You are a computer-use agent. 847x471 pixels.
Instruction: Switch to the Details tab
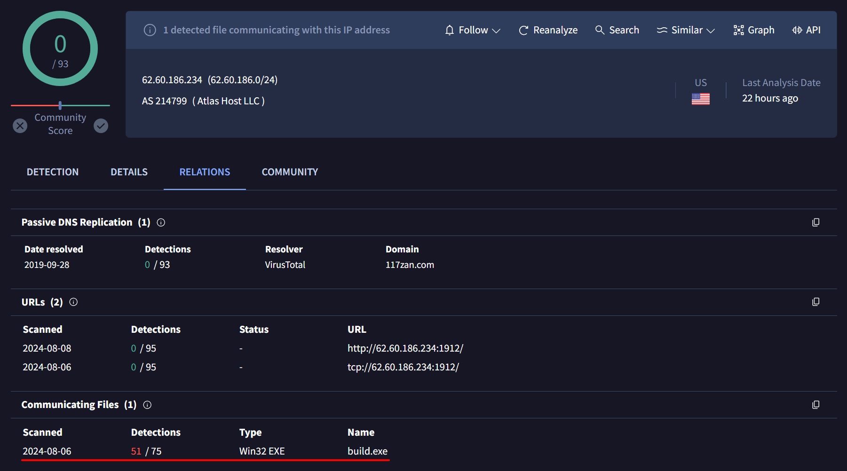click(129, 172)
